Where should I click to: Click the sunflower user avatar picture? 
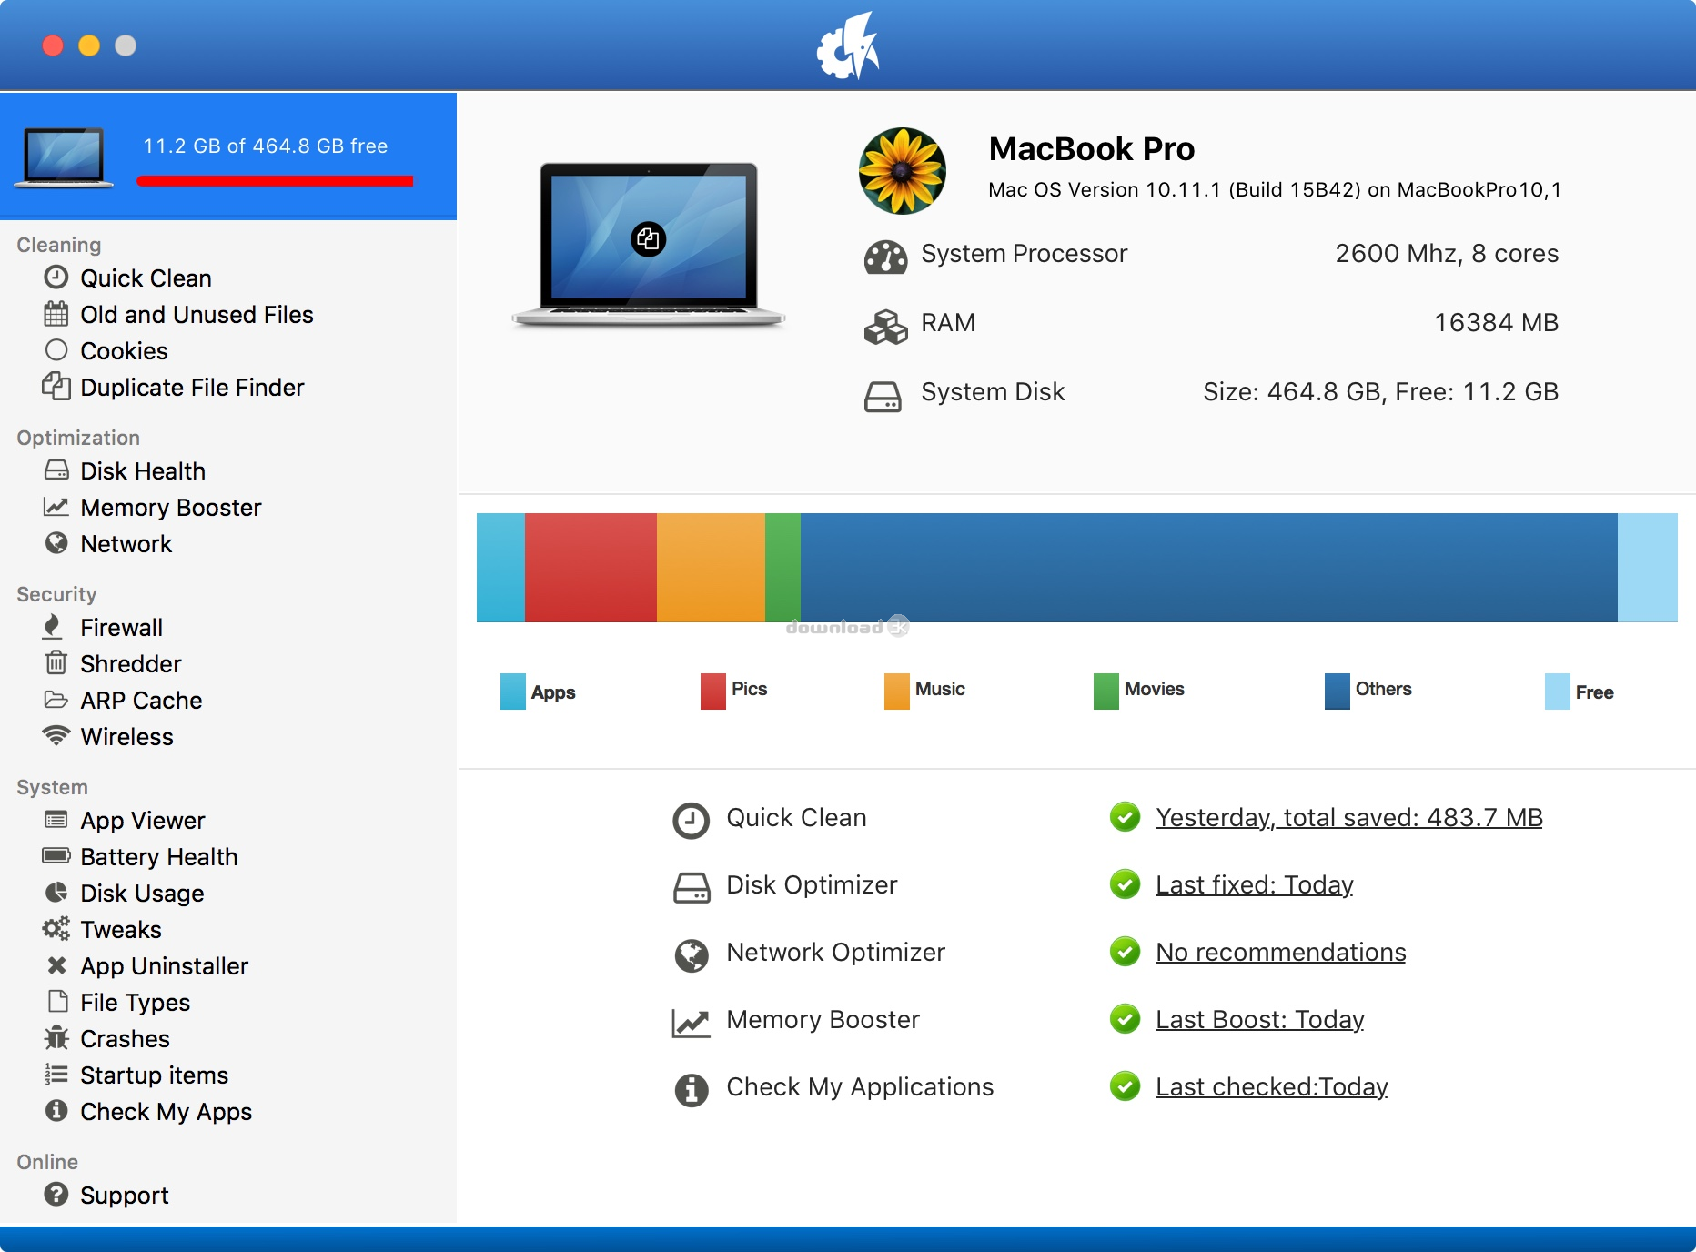click(902, 171)
